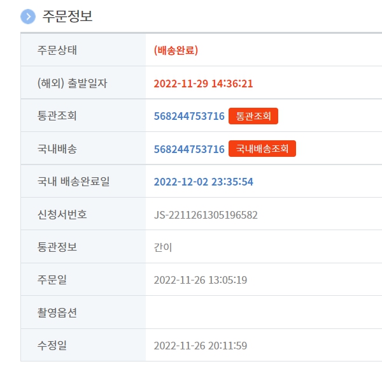This screenshot has height=380, width=382.
Task: Click the orange 국내배송조회 button
Action: (262, 149)
